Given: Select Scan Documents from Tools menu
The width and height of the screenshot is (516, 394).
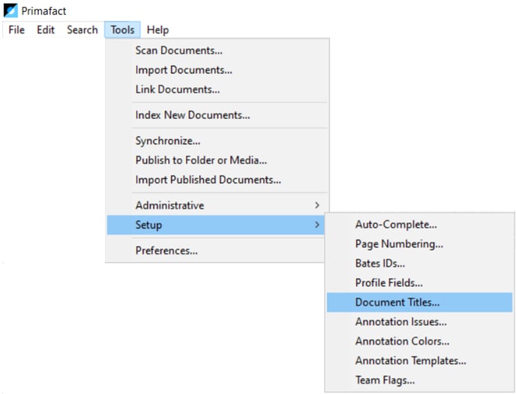Looking at the screenshot, I should click(217, 50).
